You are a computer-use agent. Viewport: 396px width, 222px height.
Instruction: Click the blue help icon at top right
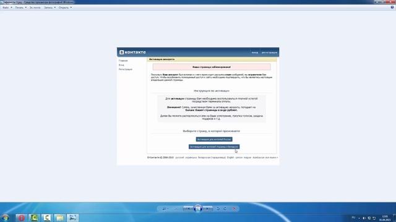click(392, 7)
